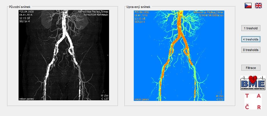Click 'C 127' value in original image
Screen dimensions: 267x116
(105, 99)
